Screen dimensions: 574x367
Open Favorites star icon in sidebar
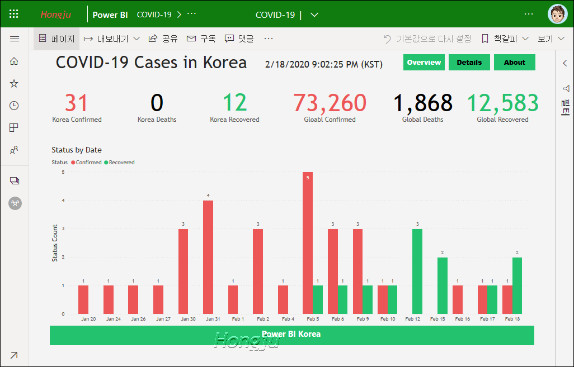pos(14,83)
